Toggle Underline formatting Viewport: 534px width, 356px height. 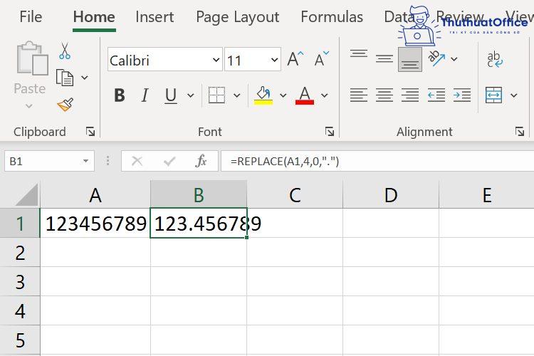click(171, 95)
